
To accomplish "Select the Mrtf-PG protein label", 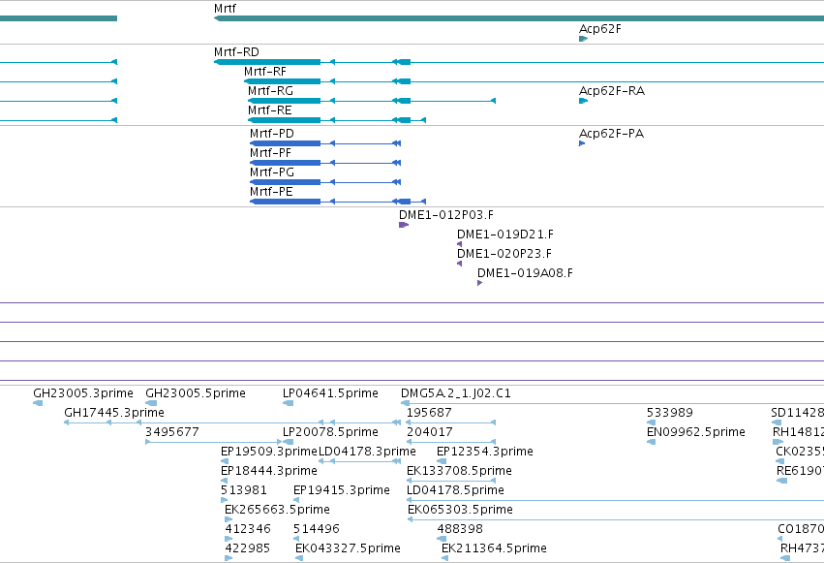I will point(272,172).
